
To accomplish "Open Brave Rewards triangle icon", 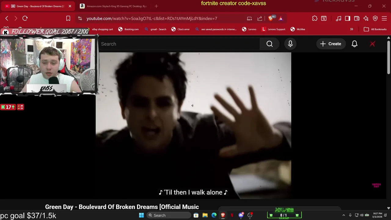I will point(281,18).
